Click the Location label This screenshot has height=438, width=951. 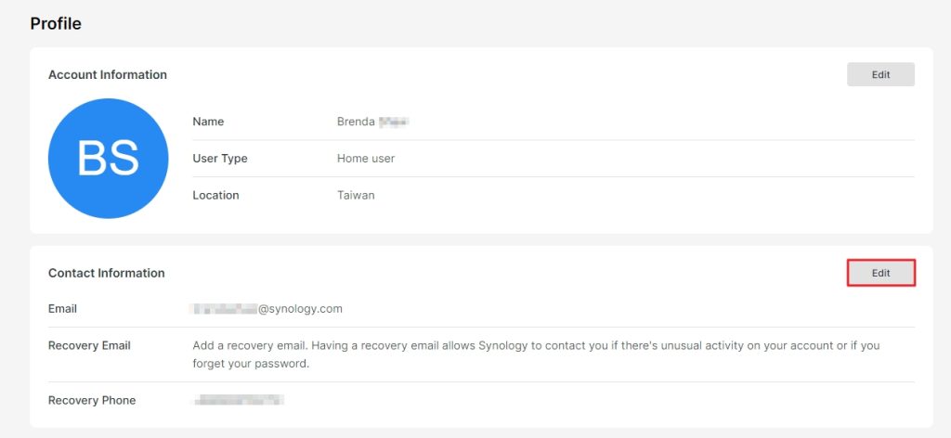tap(215, 196)
